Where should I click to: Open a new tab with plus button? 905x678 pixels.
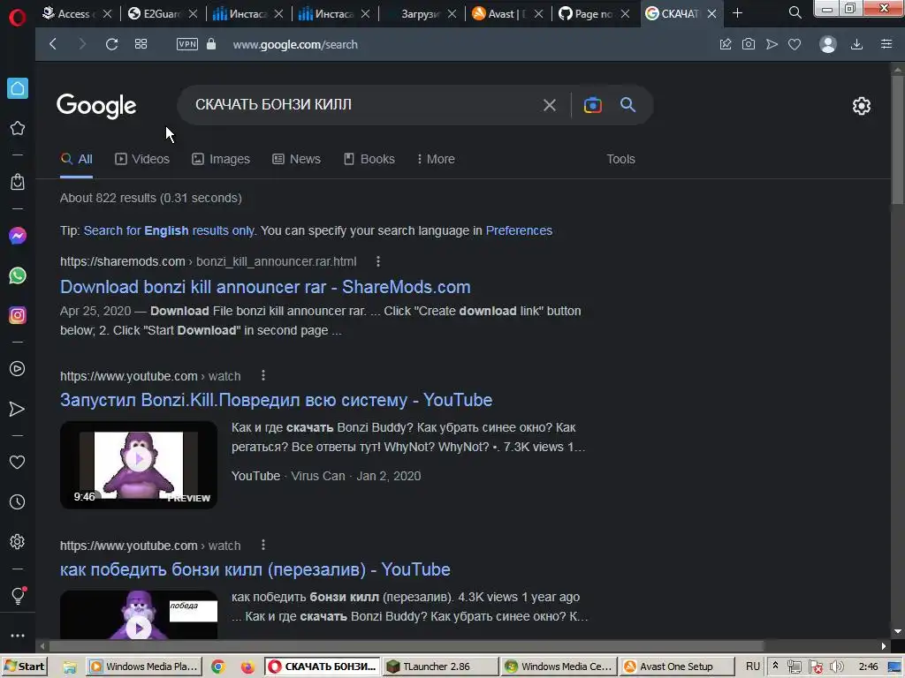pyautogui.click(x=737, y=12)
